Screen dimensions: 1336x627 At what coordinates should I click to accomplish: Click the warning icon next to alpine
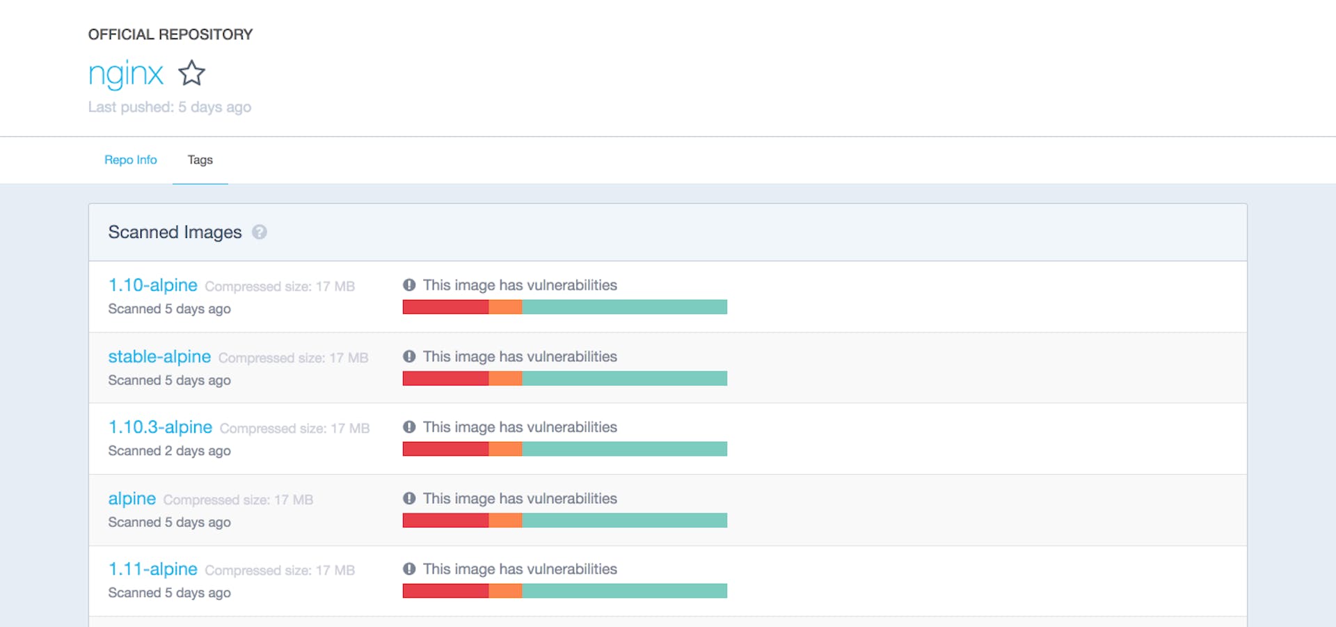(x=409, y=498)
